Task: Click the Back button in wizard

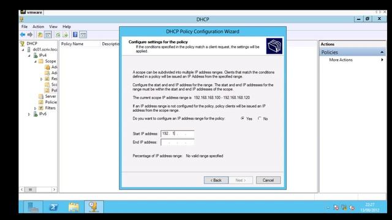Action: click(216, 180)
